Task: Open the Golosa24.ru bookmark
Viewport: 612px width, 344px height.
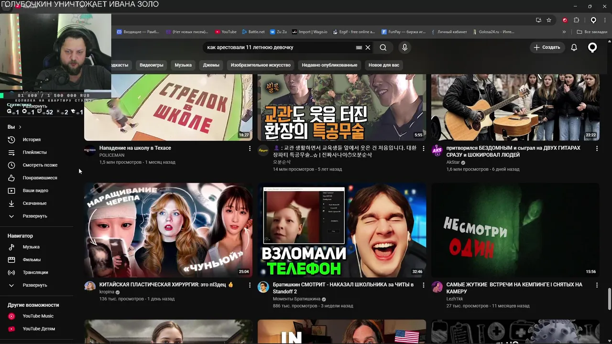Action: [x=493, y=32]
